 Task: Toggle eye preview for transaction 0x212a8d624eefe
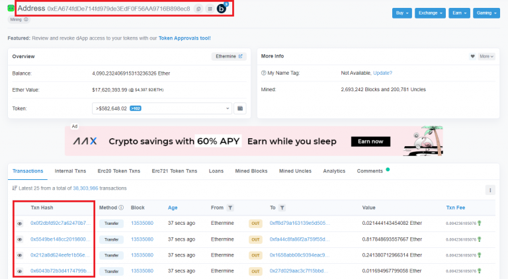[x=20, y=255]
